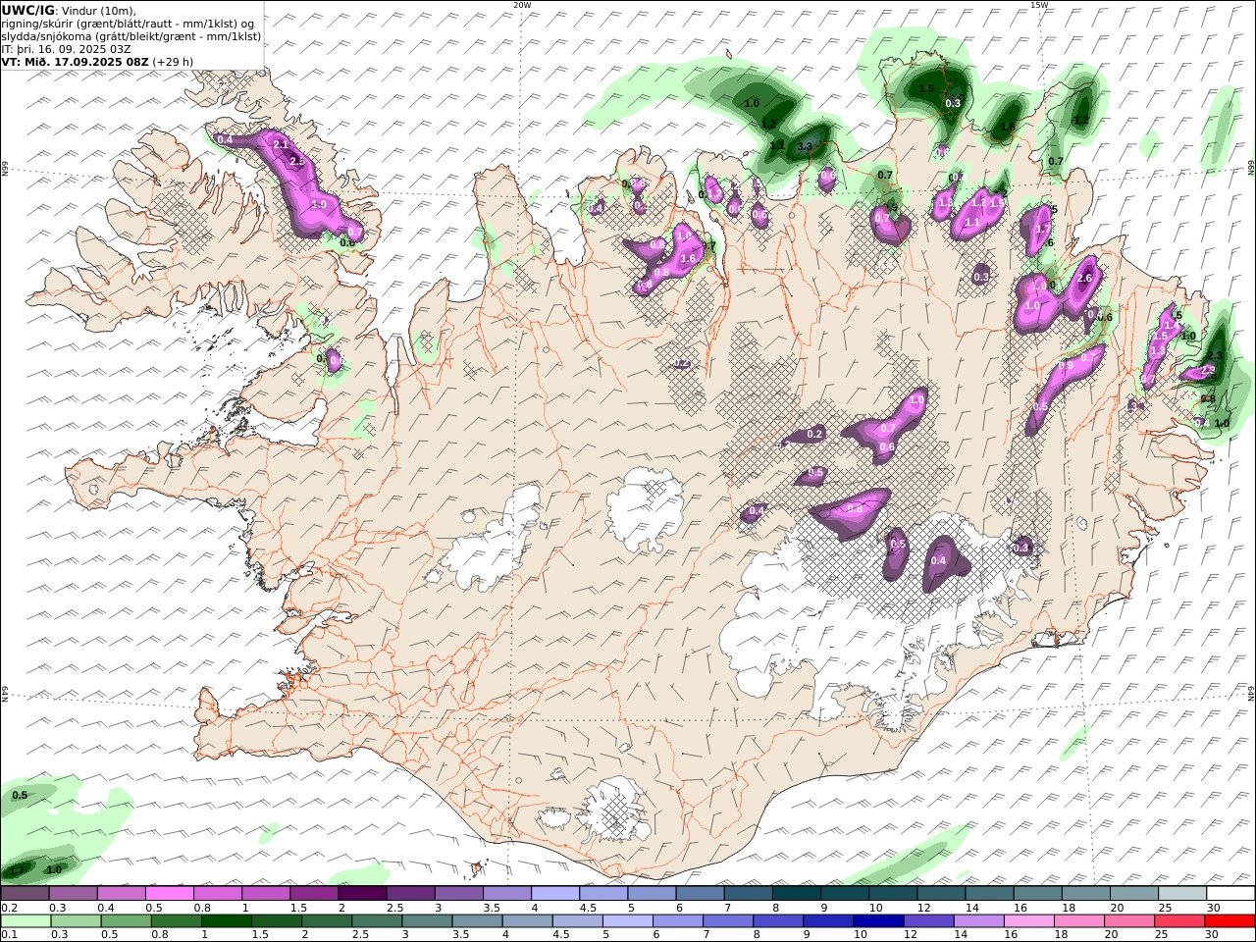Click the bright pink 0.5 swatch in the upper scale
1256x942 pixels.
[169, 894]
